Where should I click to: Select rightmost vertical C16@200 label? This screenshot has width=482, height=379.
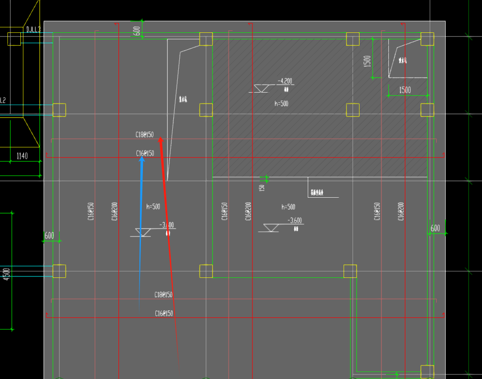(400, 211)
